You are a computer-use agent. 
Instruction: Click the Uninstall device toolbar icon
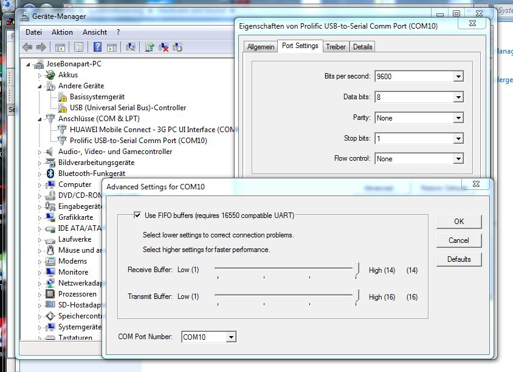[x=164, y=47]
